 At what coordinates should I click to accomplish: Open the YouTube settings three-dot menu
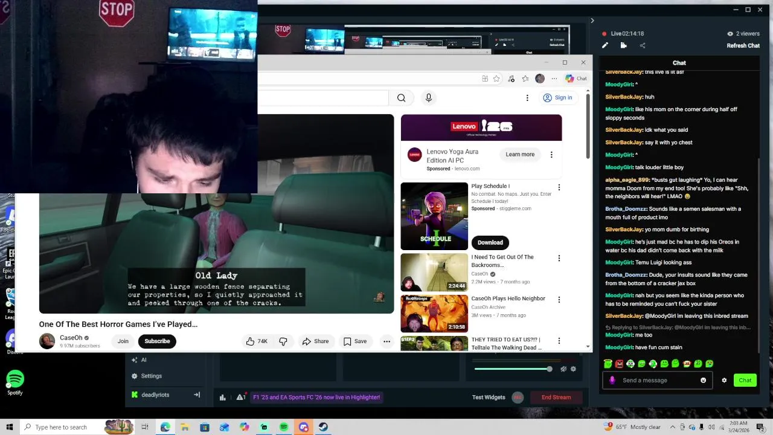pyautogui.click(x=527, y=98)
